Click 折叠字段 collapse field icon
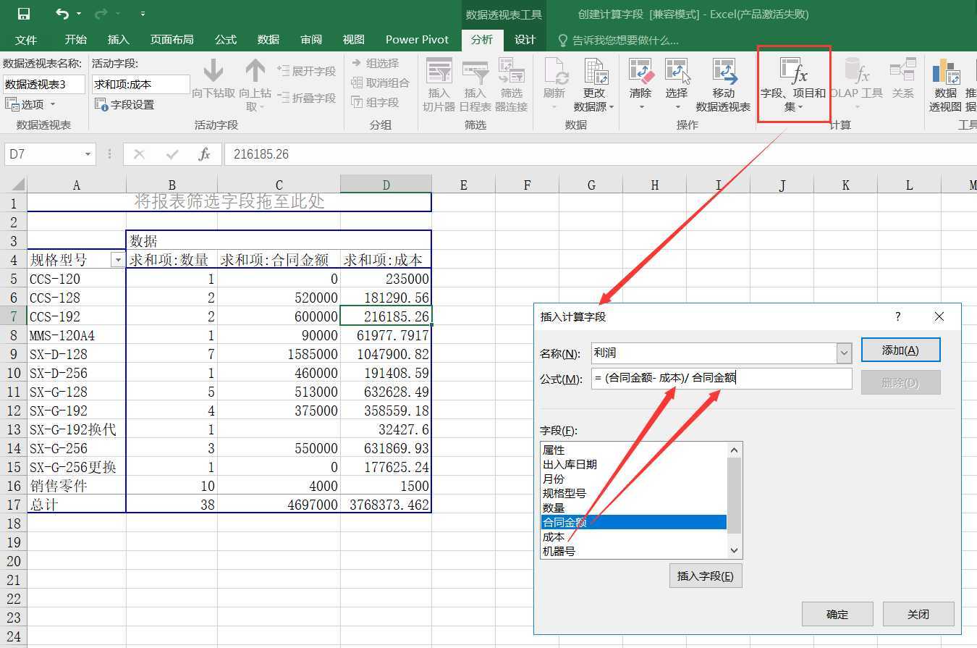Viewport: 977px width, 648px height. pos(282,97)
